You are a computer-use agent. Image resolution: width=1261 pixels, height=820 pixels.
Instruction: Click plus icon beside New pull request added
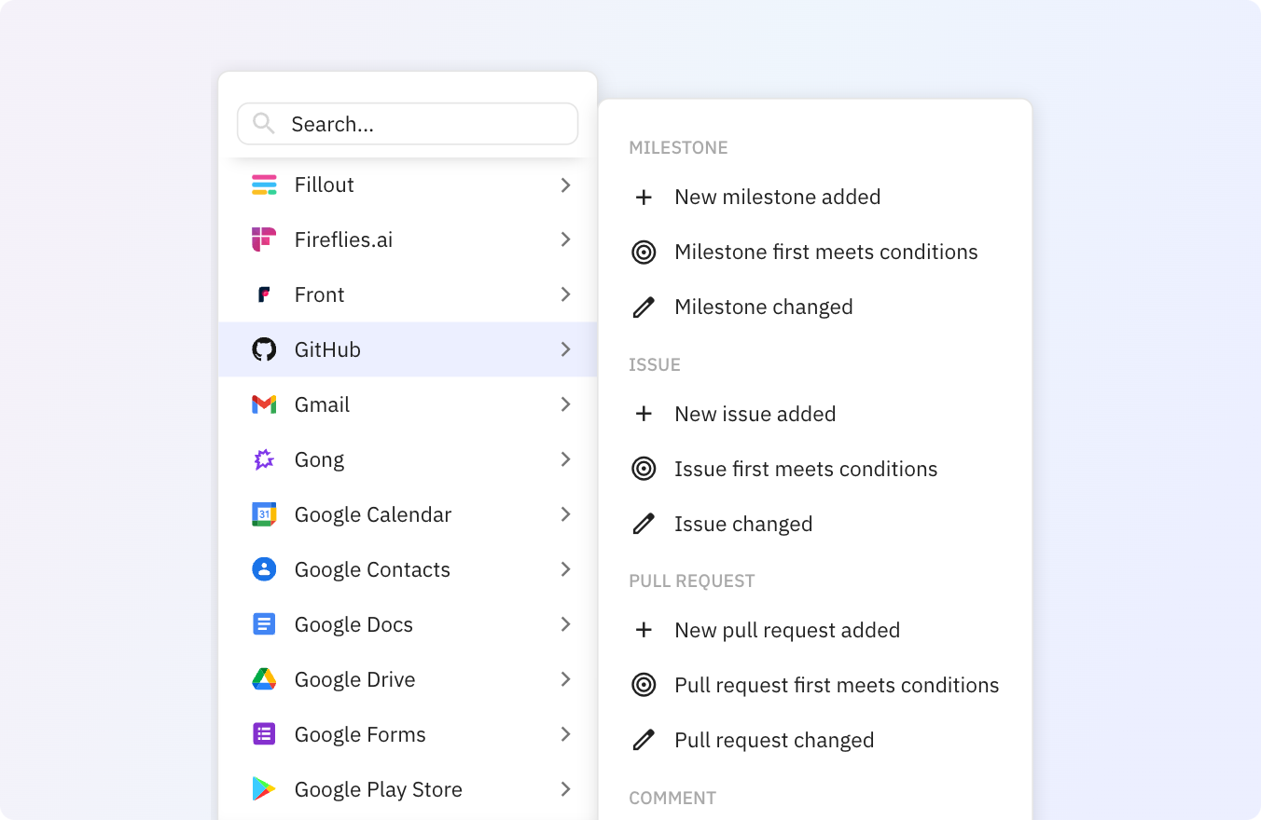coord(644,630)
